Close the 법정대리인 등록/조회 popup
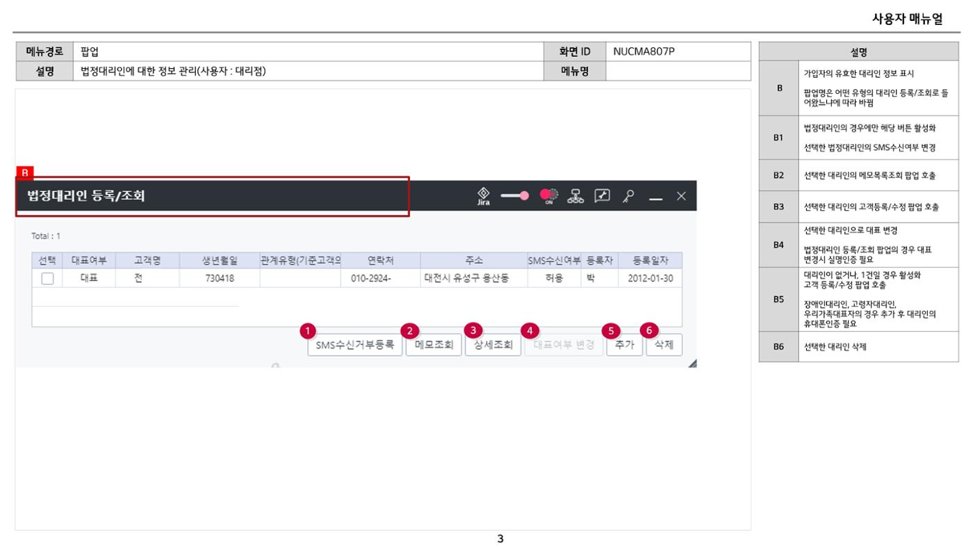Image resolution: width=973 pixels, height=548 pixels. point(681,196)
